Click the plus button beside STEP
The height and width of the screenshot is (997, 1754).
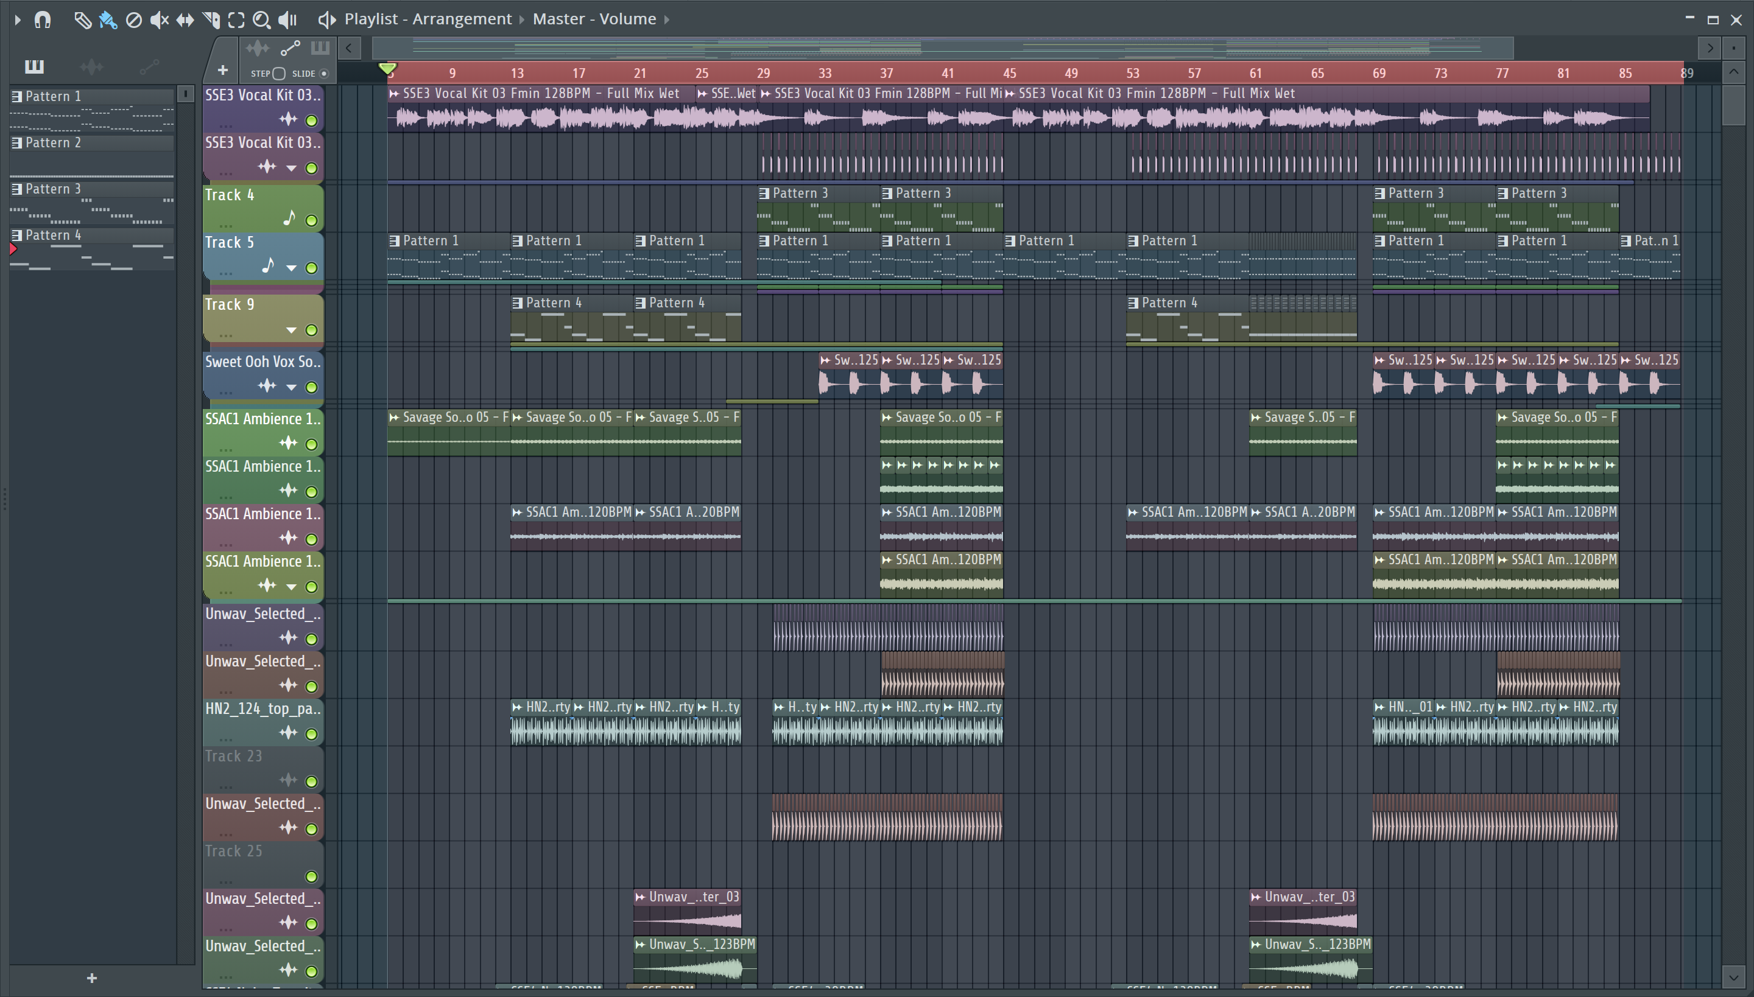(x=223, y=70)
